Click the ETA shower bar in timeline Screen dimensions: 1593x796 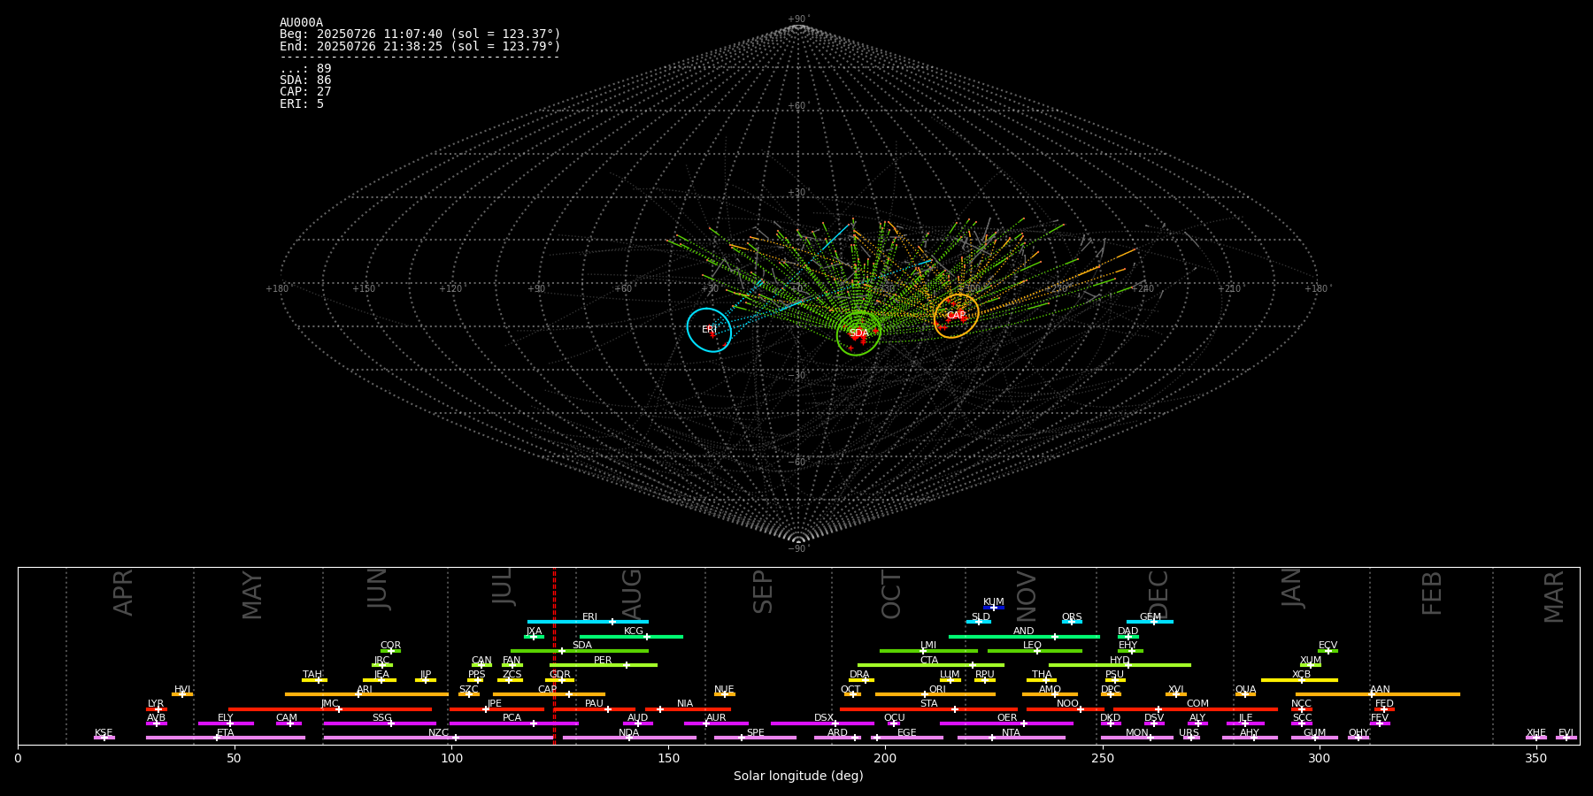pyautogui.click(x=226, y=738)
